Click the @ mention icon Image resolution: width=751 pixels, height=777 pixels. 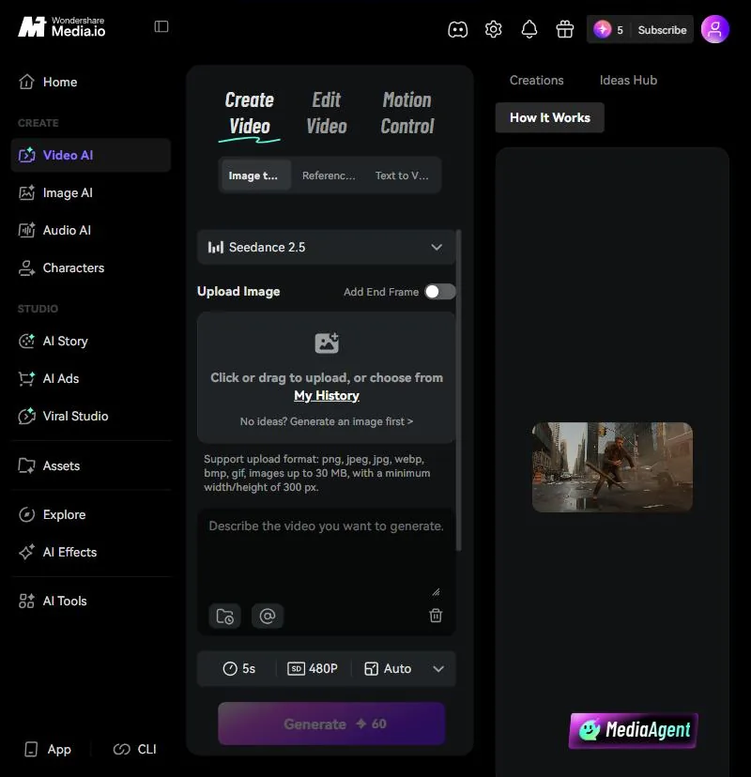coord(268,616)
